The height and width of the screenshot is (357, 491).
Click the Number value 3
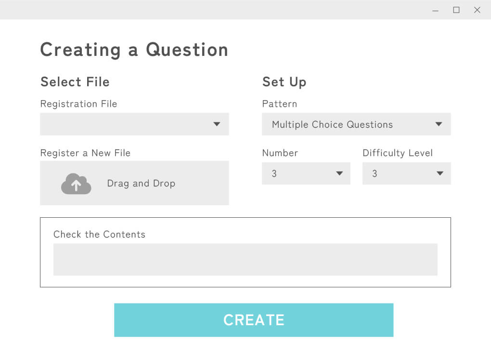pos(274,173)
